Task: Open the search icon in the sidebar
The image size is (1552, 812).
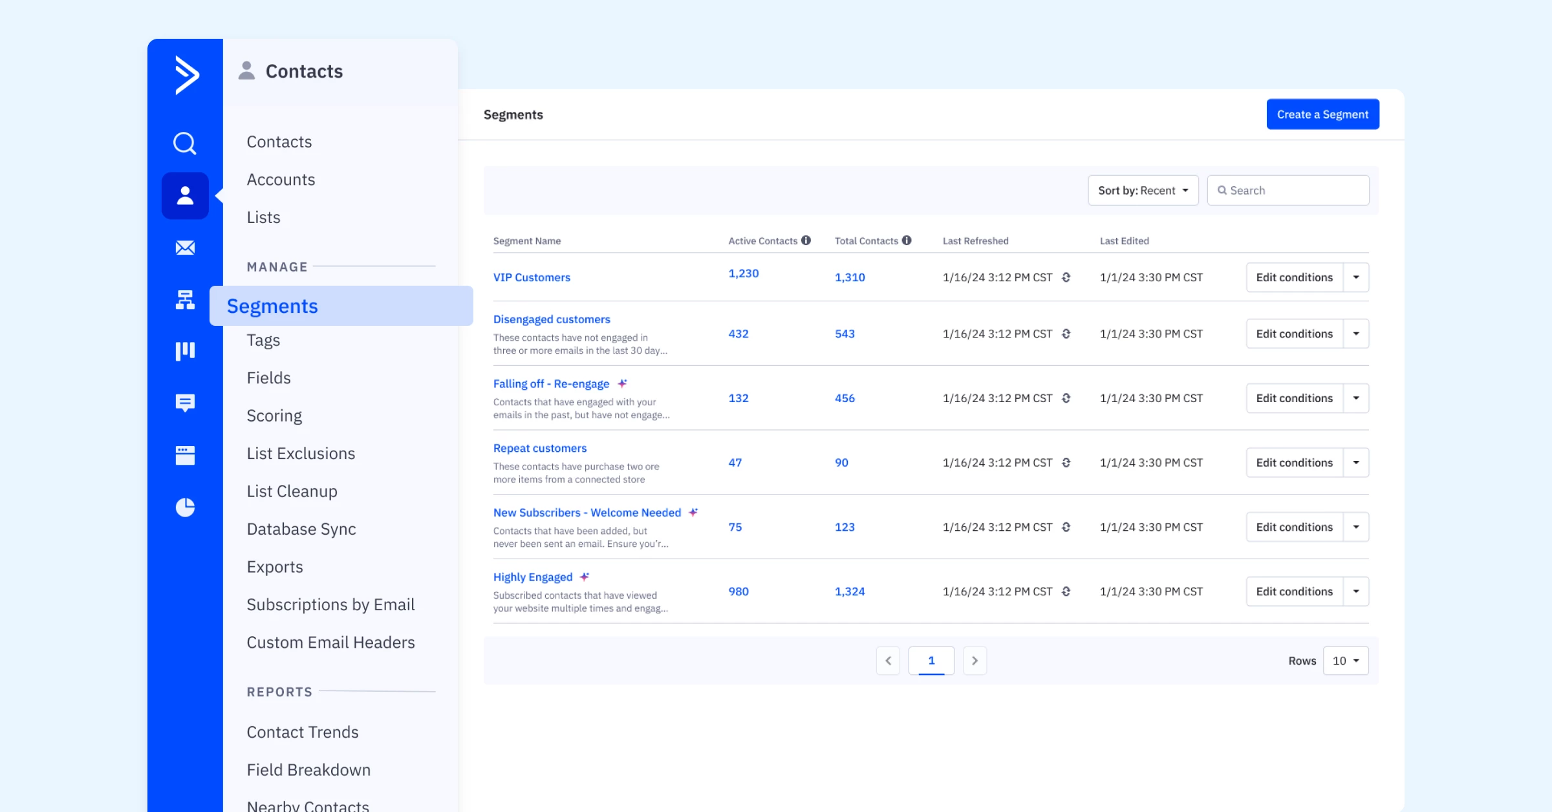Action: pyautogui.click(x=185, y=143)
